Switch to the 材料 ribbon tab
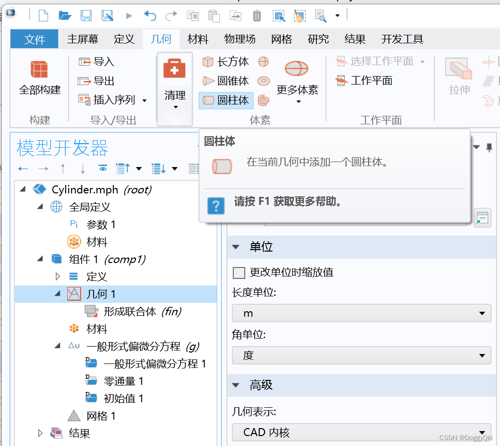Viewport: 500px width, 446px height. pyautogui.click(x=198, y=39)
